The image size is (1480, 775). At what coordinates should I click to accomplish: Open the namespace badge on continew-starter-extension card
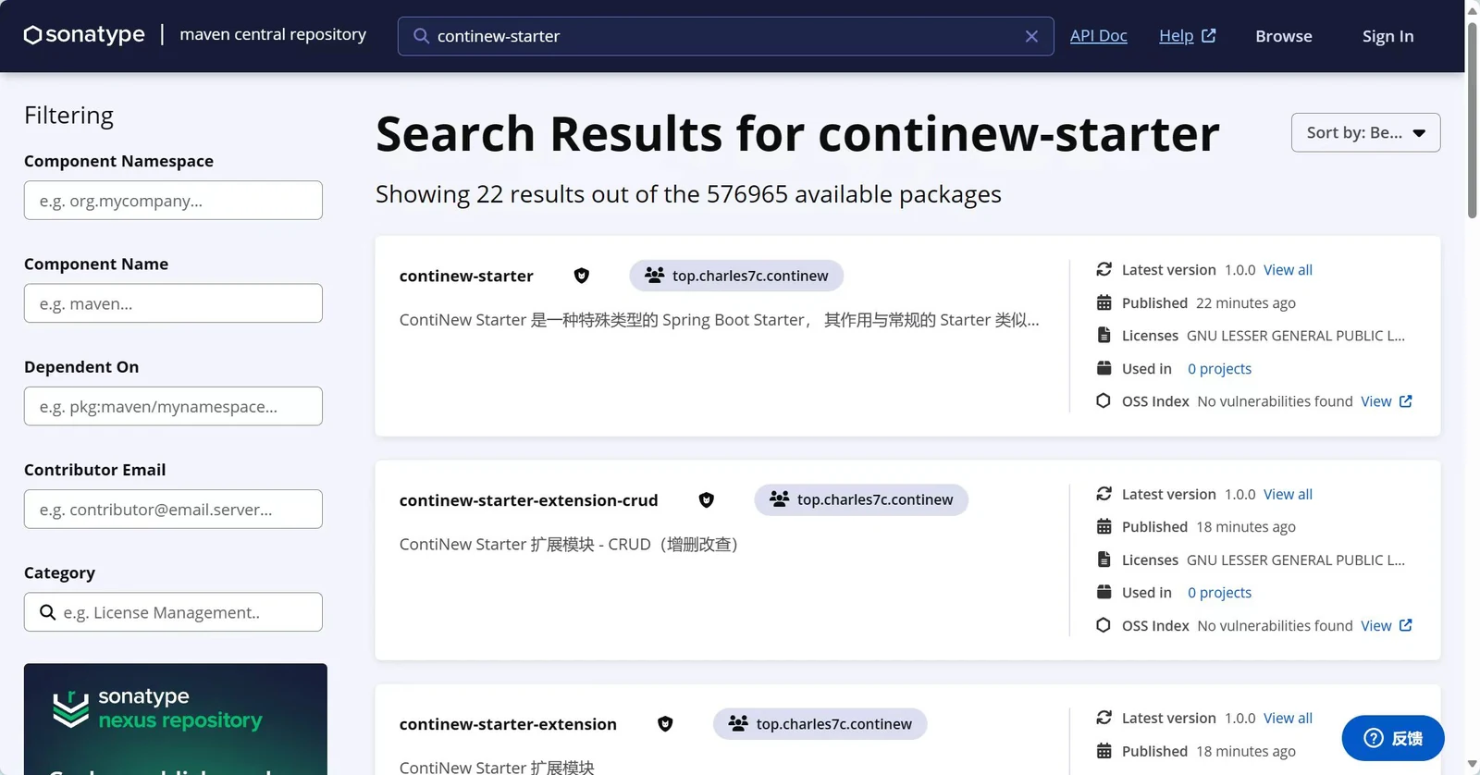coord(820,724)
